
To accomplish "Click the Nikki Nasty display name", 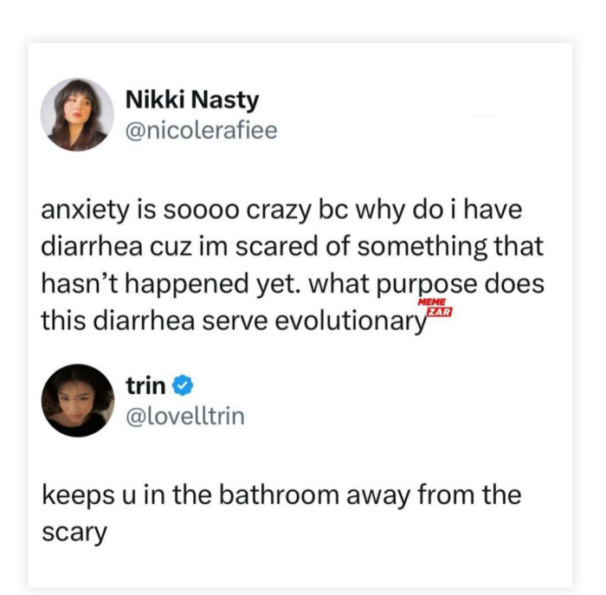I will pyautogui.click(x=192, y=100).
